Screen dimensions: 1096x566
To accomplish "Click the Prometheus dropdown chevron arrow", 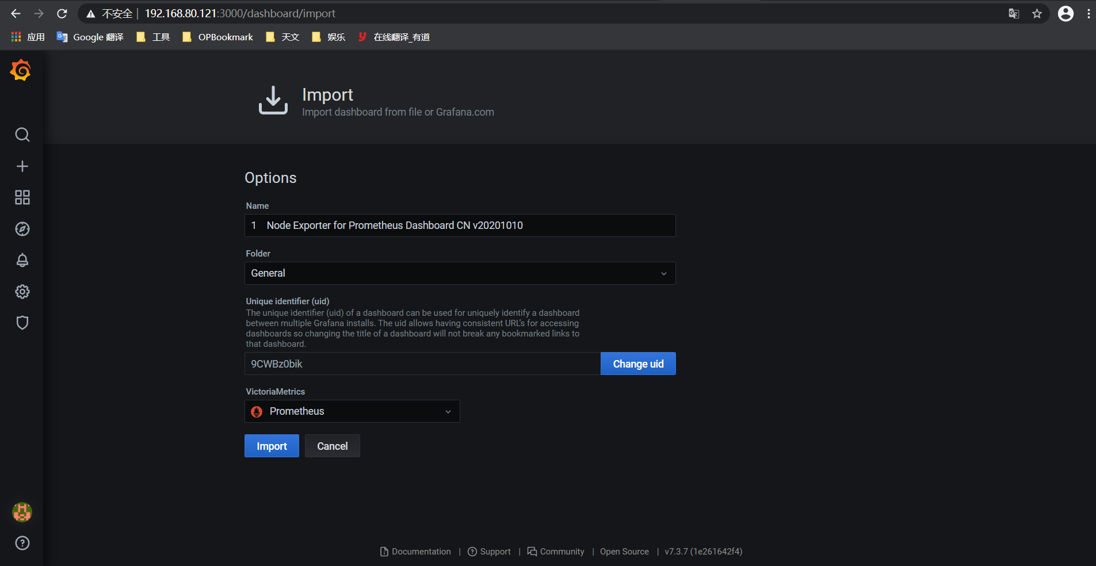I will coord(448,412).
